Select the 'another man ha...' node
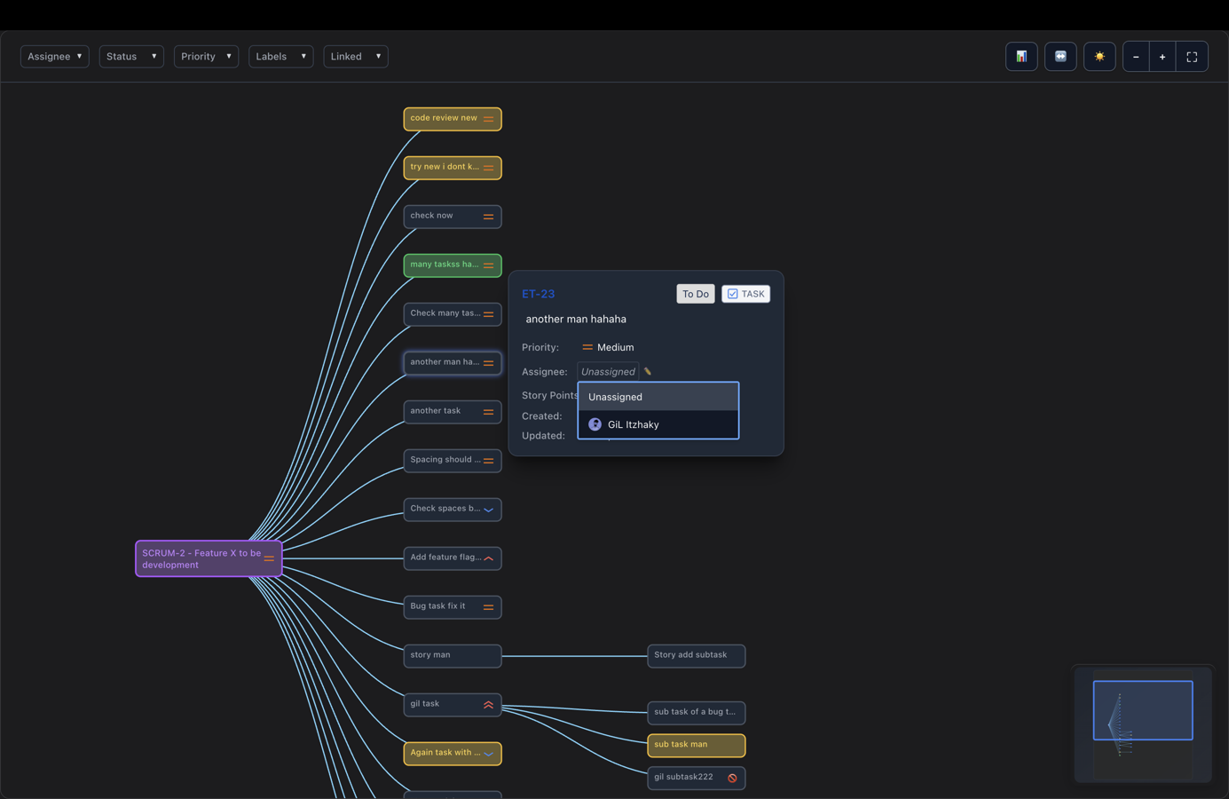The image size is (1229, 799). coord(453,363)
